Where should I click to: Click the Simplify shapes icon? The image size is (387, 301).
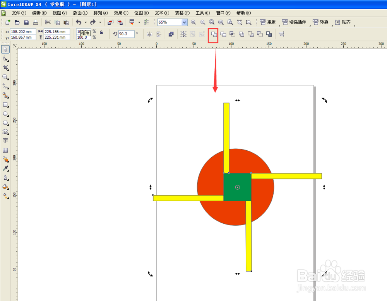click(x=241, y=34)
